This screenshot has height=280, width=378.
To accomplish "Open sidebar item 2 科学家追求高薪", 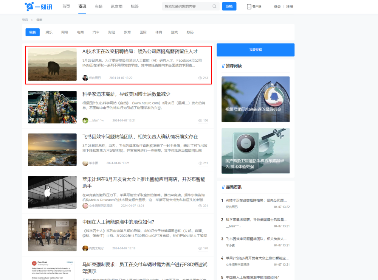I will coord(256,220).
